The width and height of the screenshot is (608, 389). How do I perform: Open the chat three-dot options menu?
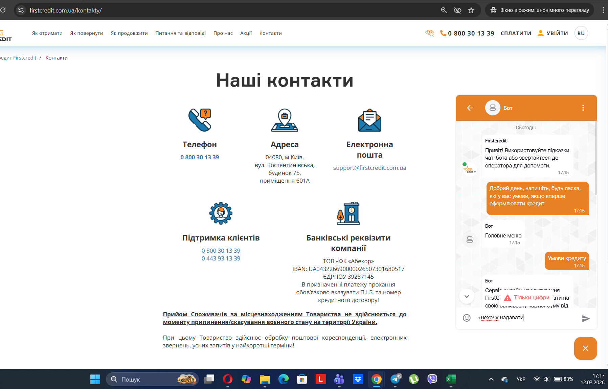coord(583,108)
